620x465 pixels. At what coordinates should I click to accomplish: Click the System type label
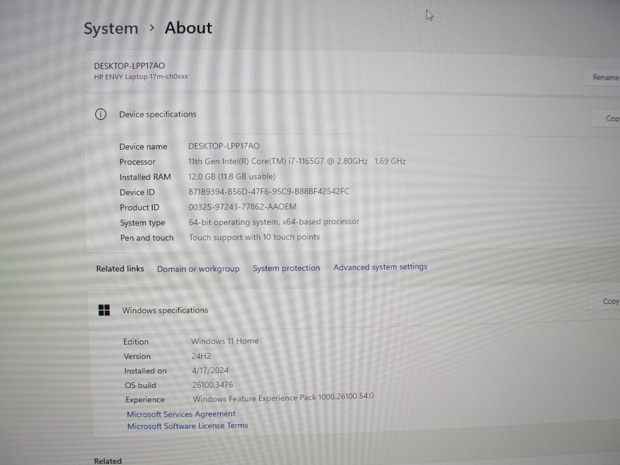[x=143, y=223]
